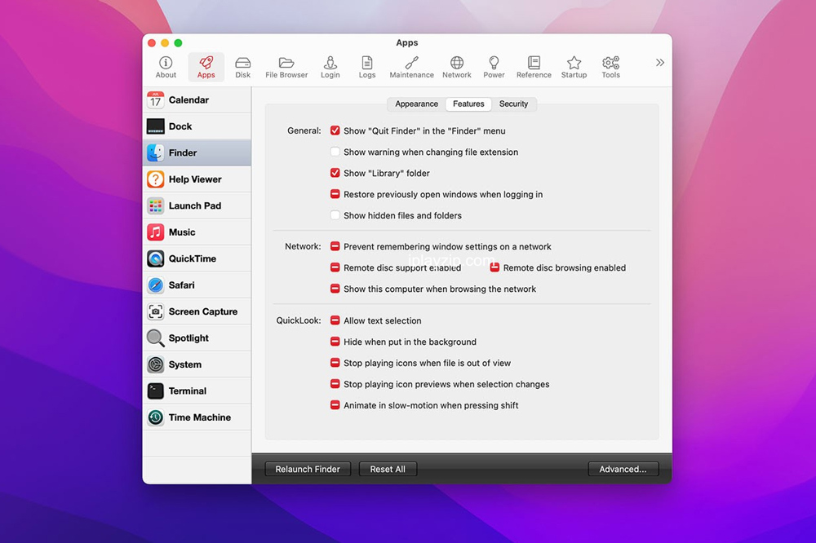The height and width of the screenshot is (543, 816).
Task: Click the Reset All button
Action: coord(388,469)
